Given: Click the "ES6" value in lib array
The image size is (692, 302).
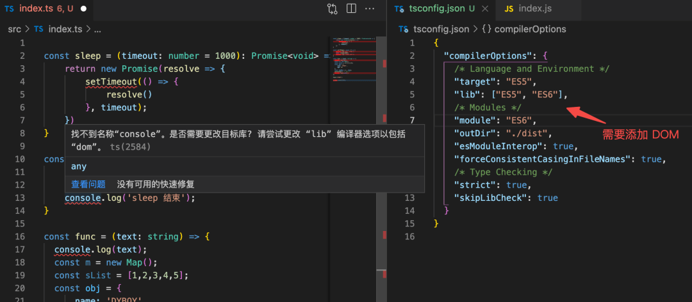Looking at the screenshot, I should pyautogui.click(x=547, y=94).
